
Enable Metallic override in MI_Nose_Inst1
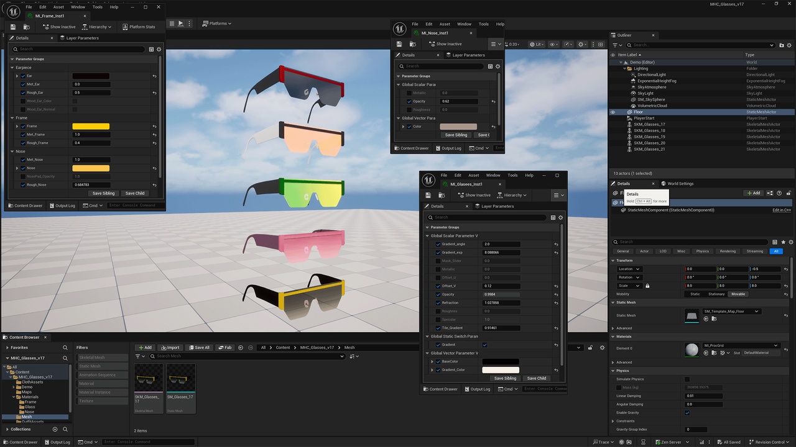click(409, 93)
